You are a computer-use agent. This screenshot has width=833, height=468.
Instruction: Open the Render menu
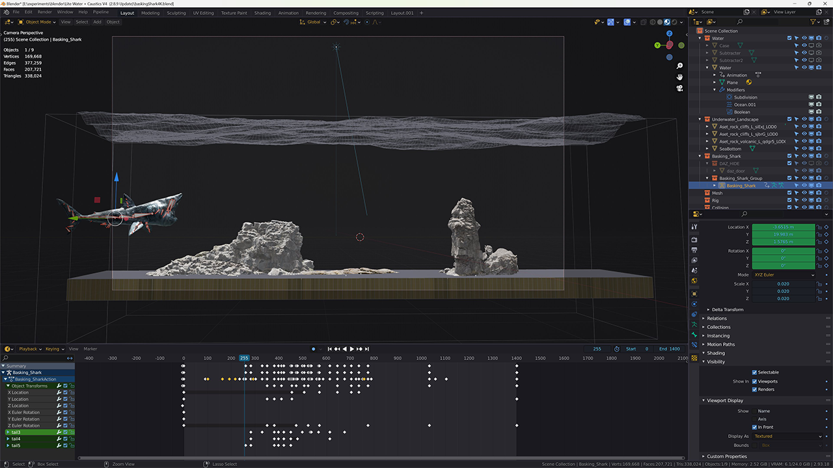(x=44, y=12)
